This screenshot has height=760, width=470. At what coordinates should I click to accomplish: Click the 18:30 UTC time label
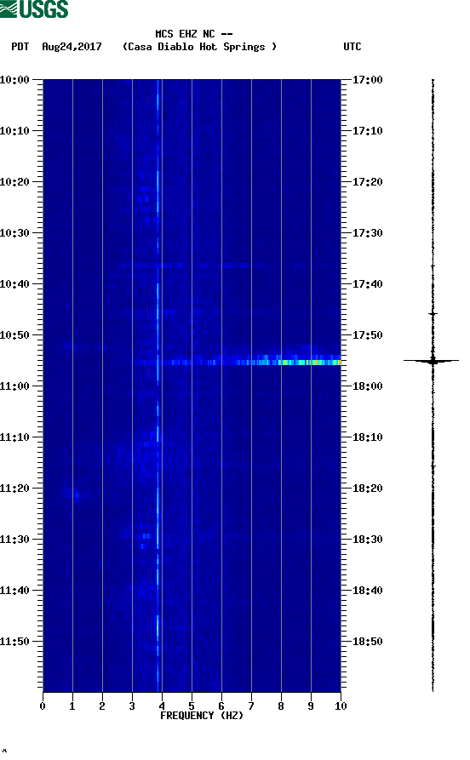(x=368, y=540)
